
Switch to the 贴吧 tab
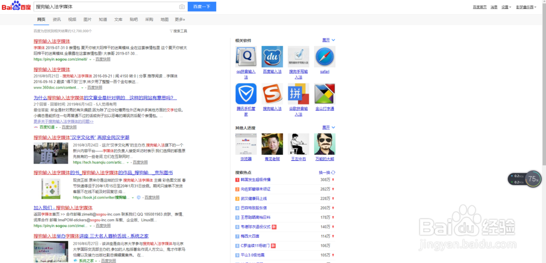(x=134, y=20)
